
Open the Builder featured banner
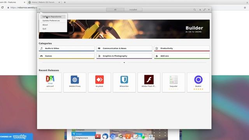(x=124, y=29)
